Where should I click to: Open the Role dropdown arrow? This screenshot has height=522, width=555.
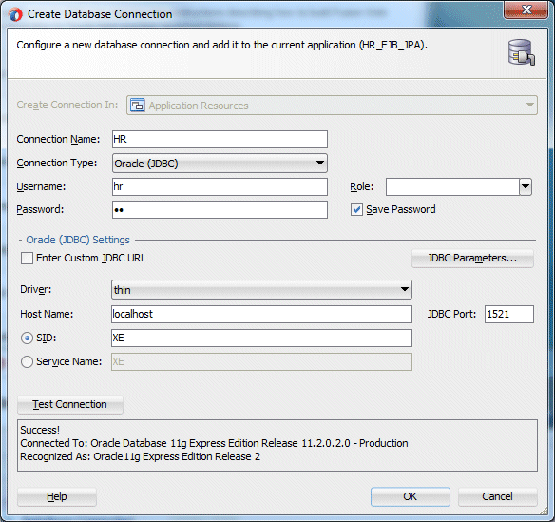[x=526, y=186]
